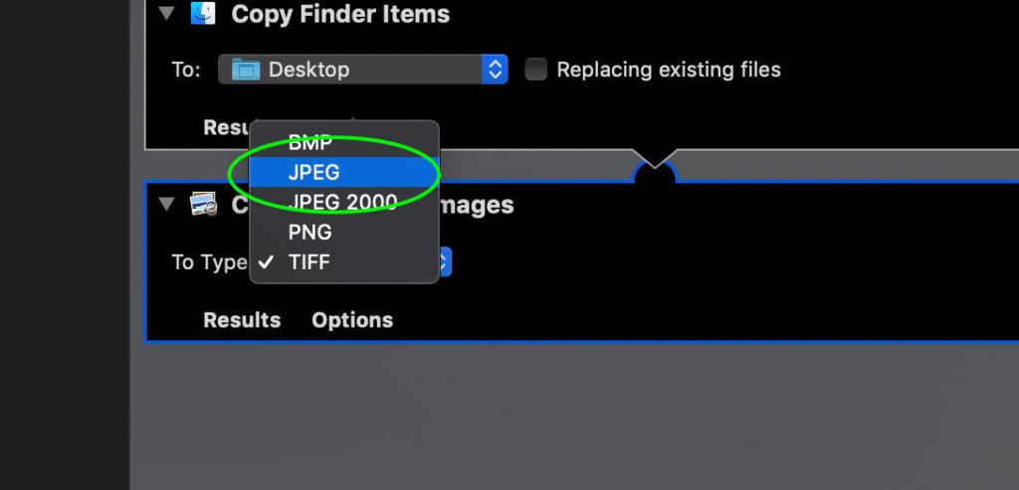Click the blue To Type popup arrows
This screenshot has width=1019, height=490.
445,262
